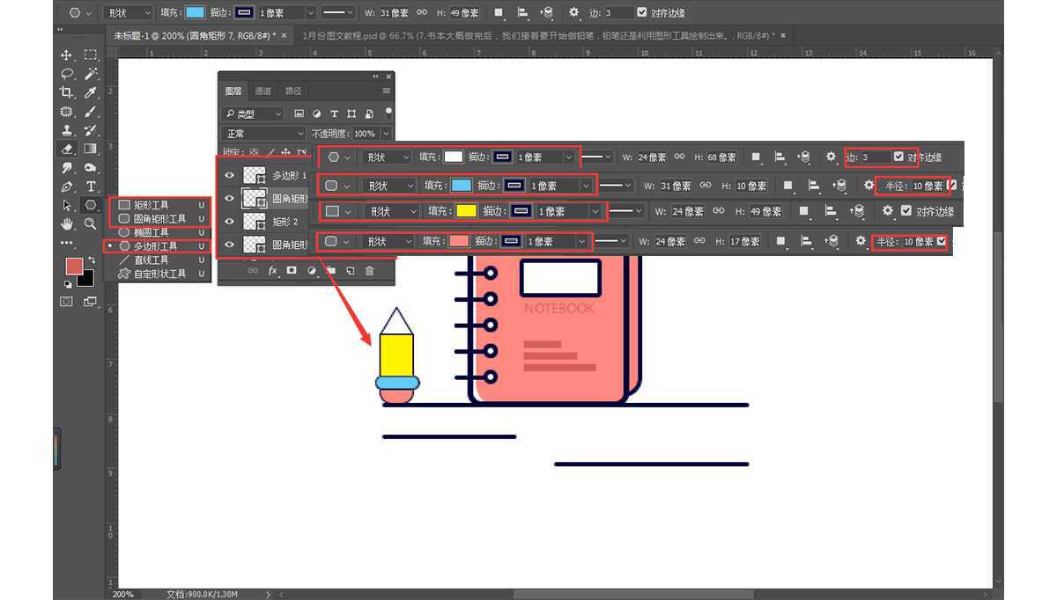This screenshot has height=600, width=1057.
Task: Click the top options bar gear icon
Action: coord(573,13)
